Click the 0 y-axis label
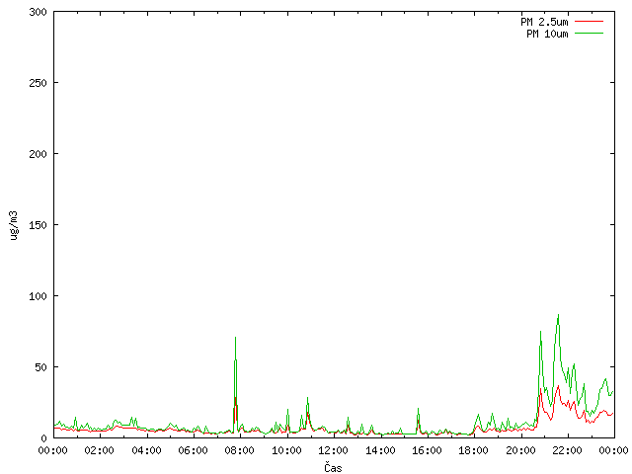The width and height of the screenshot is (632, 474). pos(43,438)
